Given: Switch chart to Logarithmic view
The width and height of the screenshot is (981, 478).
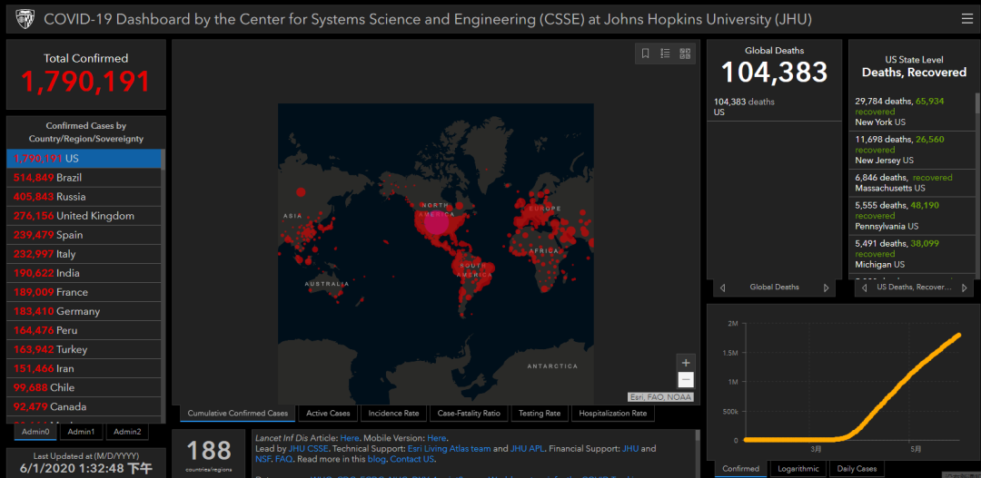Looking at the screenshot, I should coord(798,469).
